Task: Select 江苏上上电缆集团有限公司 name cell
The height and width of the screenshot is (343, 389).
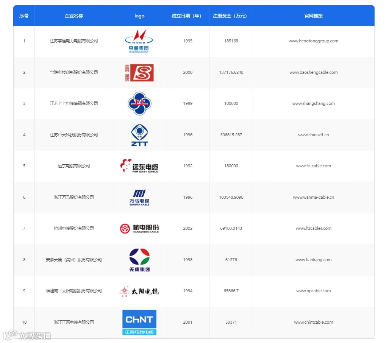Action: click(74, 103)
